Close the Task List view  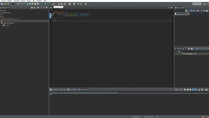coord(184,8)
